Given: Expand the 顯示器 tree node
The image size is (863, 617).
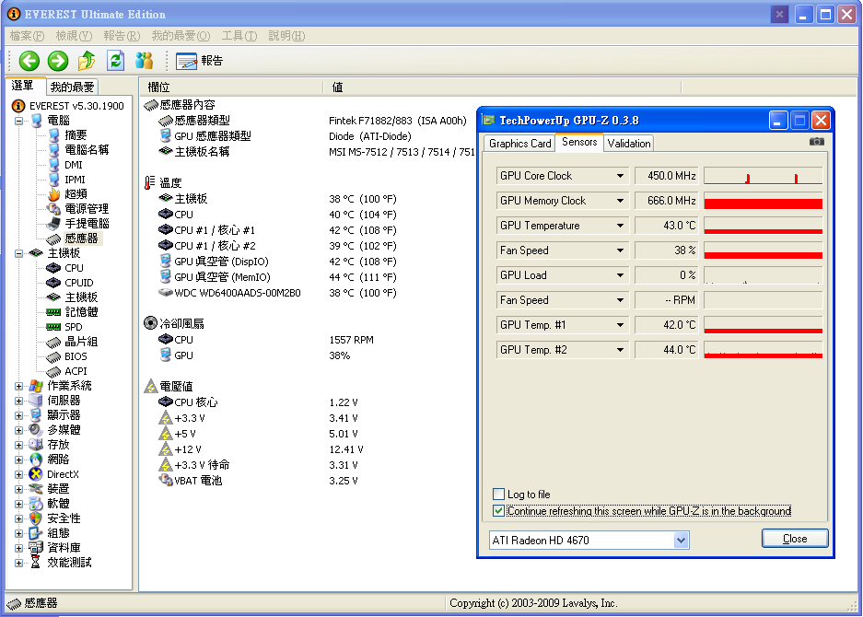Looking at the screenshot, I should [19, 415].
